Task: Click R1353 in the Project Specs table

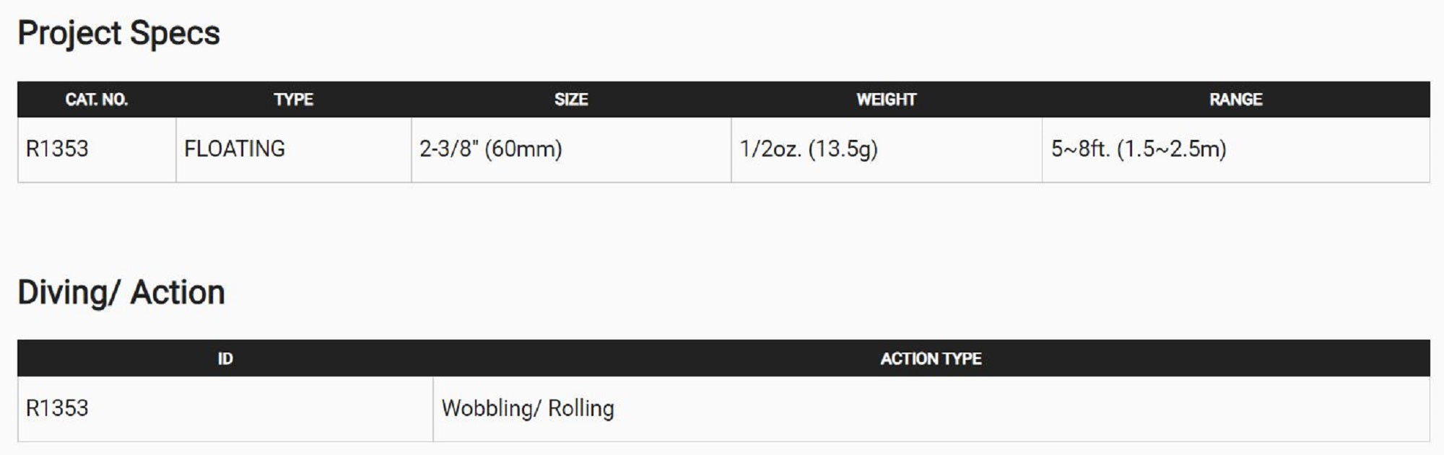Action: (x=57, y=149)
